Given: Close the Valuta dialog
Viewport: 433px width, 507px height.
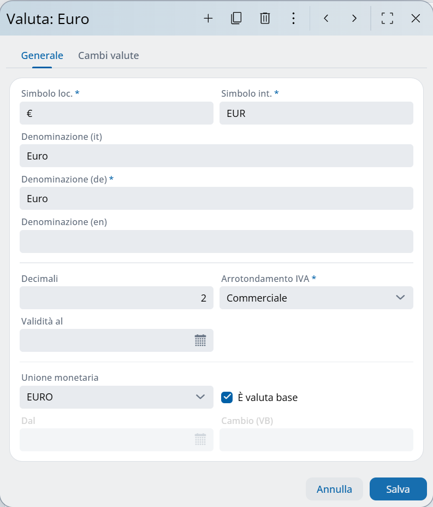Looking at the screenshot, I should 416,18.
